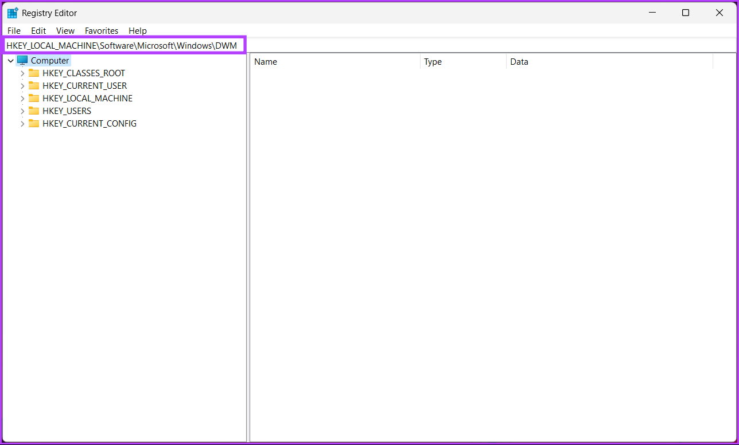739x445 pixels.
Task: Close the Registry Editor window
Action: coord(719,13)
